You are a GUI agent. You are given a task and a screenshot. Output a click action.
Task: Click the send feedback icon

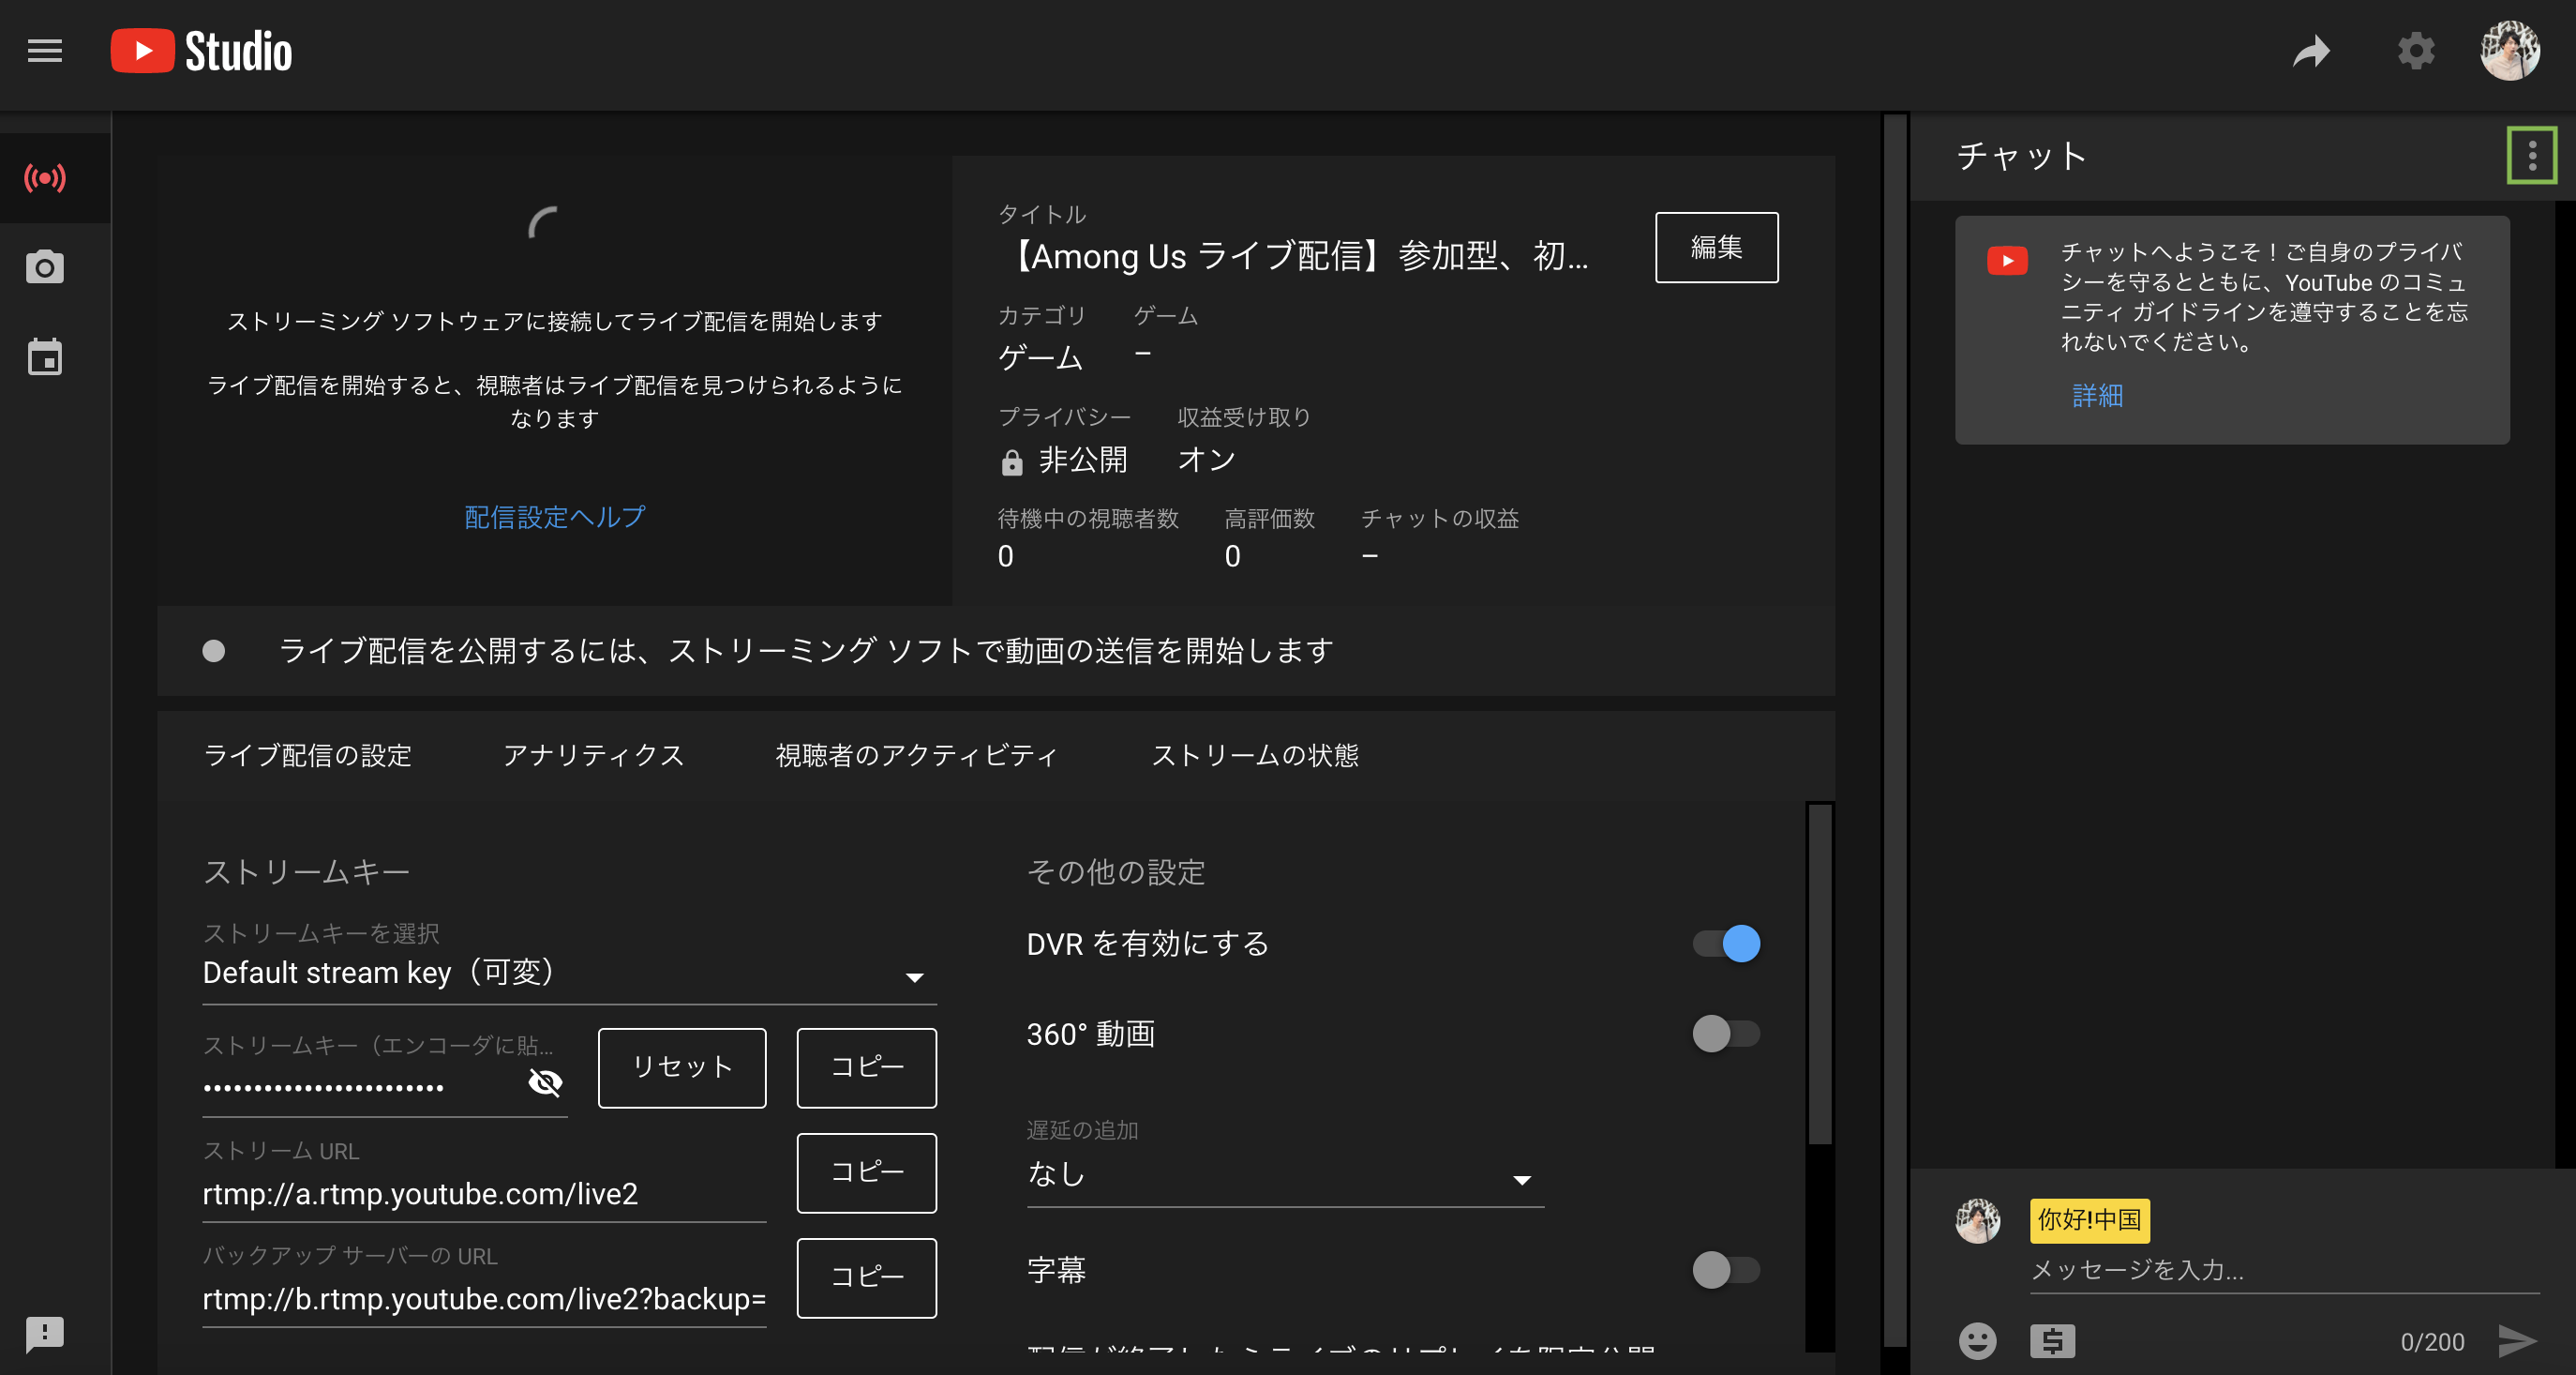(45, 1334)
